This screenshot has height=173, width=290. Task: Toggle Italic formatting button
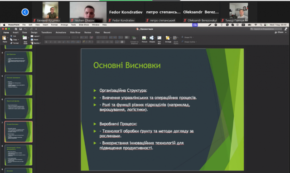(51, 42)
